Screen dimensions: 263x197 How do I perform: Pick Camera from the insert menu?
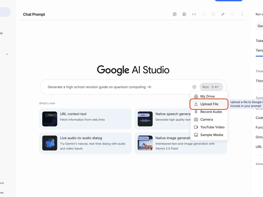(x=206, y=120)
